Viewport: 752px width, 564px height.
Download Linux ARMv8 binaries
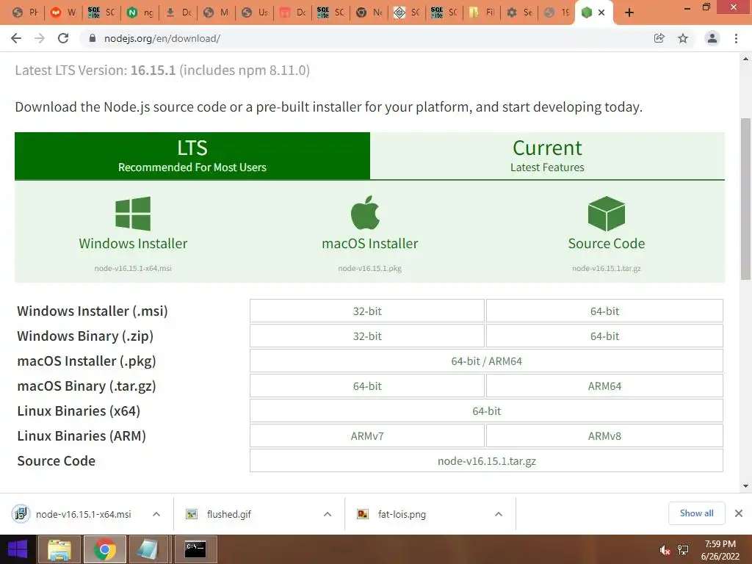(x=604, y=436)
